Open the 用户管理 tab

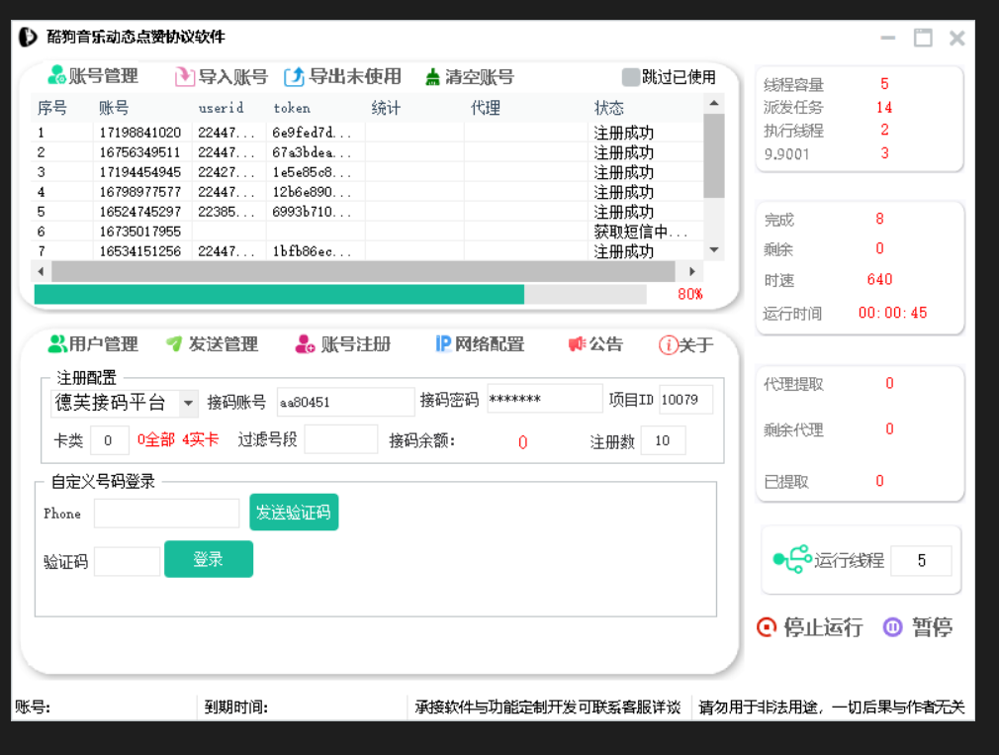click(x=93, y=344)
